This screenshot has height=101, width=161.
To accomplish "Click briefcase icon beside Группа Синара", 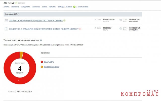I will point(6,20).
